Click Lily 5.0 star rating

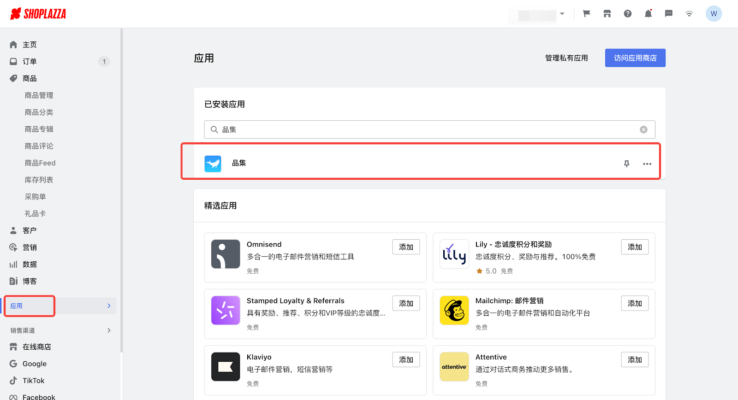click(x=486, y=271)
